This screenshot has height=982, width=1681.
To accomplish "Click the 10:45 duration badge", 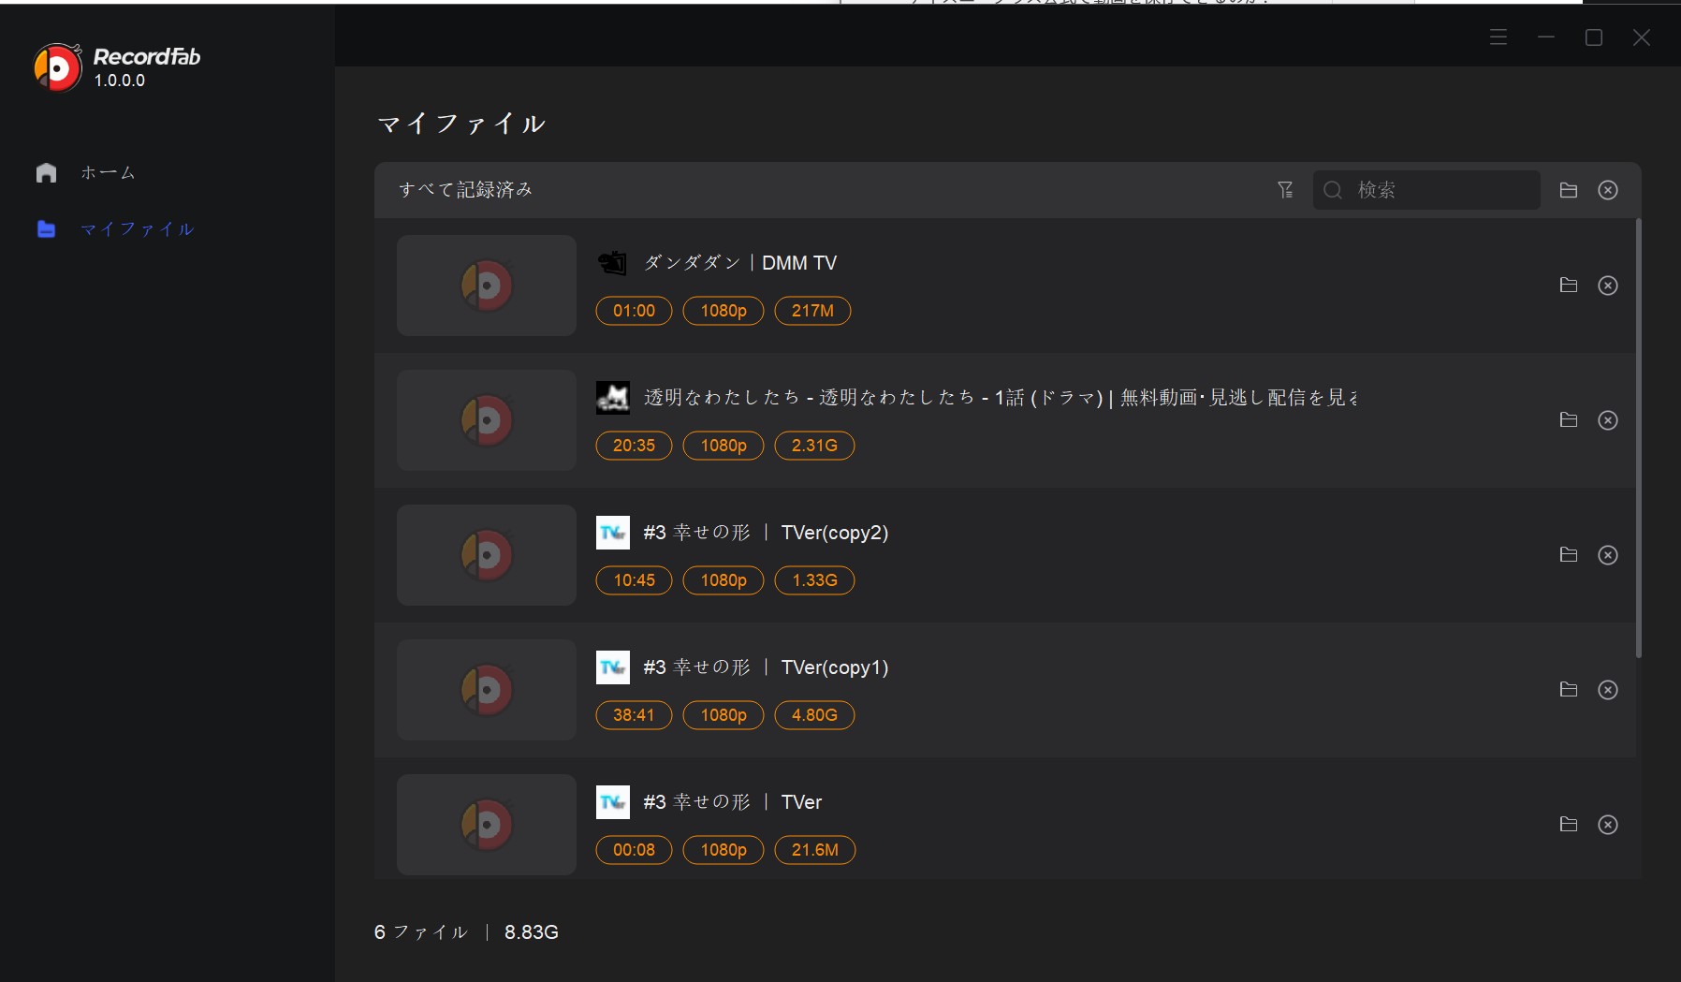I will (634, 580).
